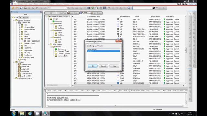Select the highlighted version1 list entry

pyautogui.click(x=103, y=51)
